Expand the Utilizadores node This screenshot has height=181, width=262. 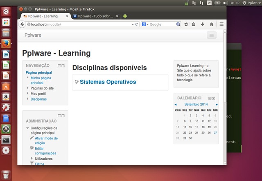pos(32,158)
